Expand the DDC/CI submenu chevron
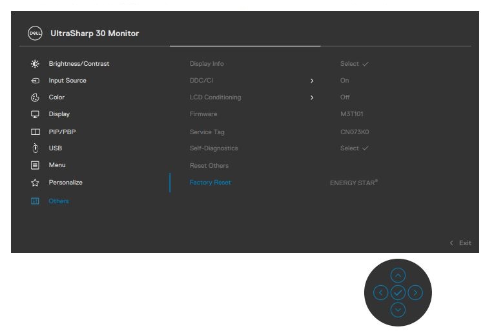Image resolution: width=494 pixels, height=331 pixels. [x=312, y=81]
